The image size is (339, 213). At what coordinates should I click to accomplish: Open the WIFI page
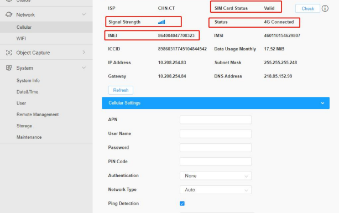click(21, 39)
